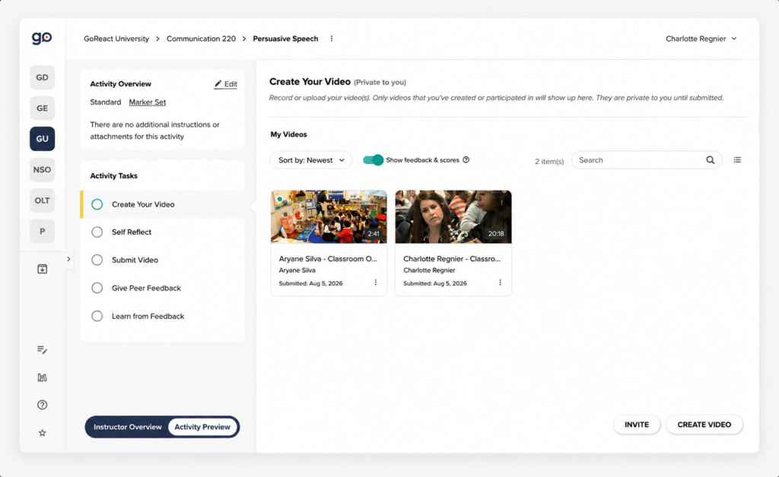
Task: Click the star favorites sidebar icon
Action: point(43,433)
